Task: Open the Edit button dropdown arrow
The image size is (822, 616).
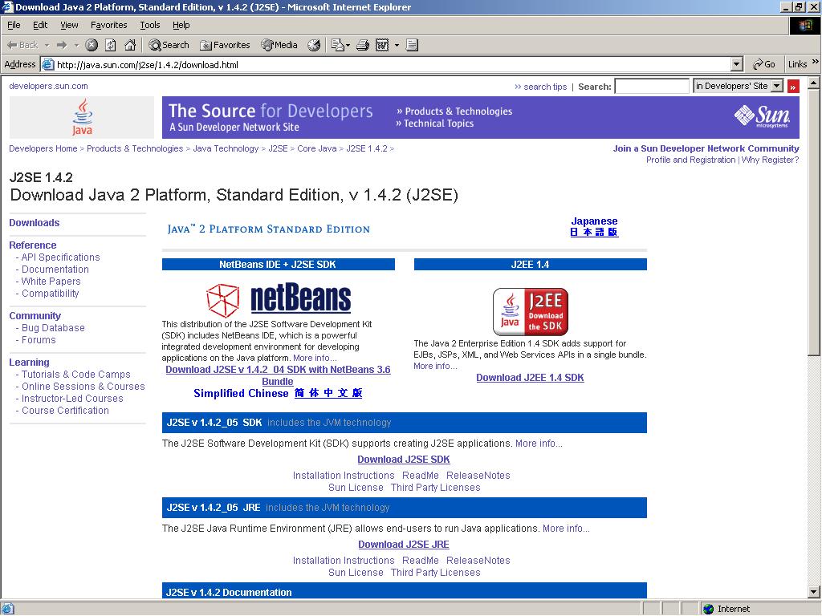Action: click(x=397, y=45)
